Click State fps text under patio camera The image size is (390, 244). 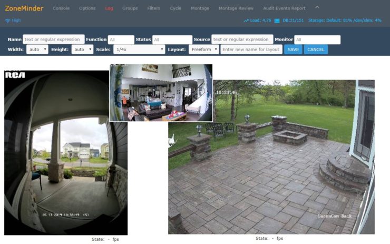[269, 238]
